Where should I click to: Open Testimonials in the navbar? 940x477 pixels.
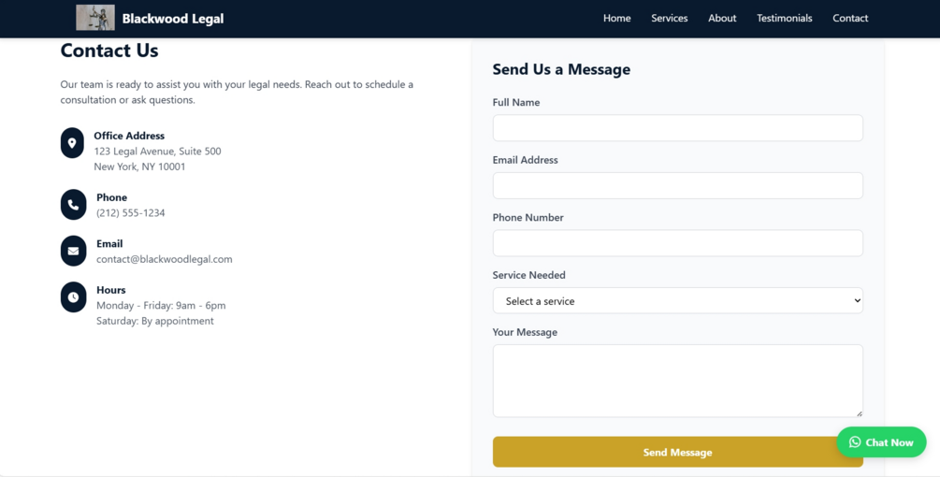click(784, 18)
